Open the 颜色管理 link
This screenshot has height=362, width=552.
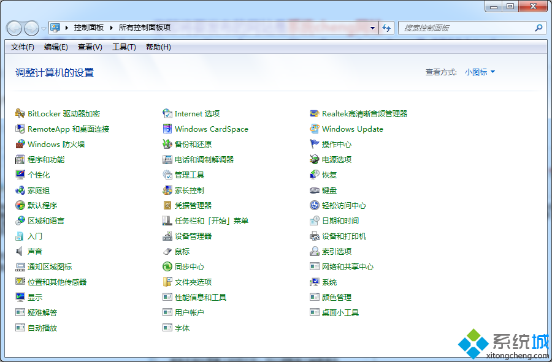click(x=337, y=297)
